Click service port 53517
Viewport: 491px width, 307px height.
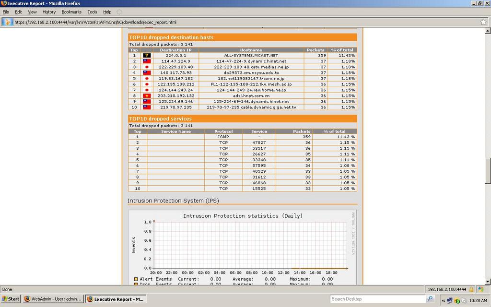259,148
